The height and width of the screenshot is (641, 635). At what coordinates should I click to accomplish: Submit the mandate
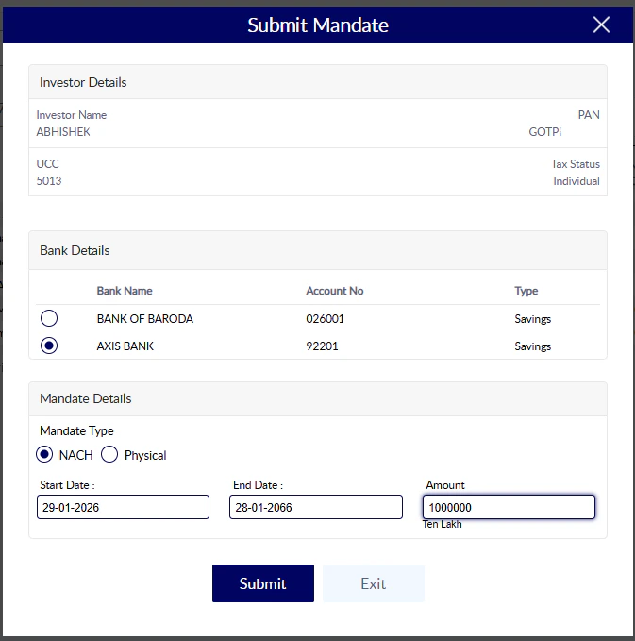tap(263, 583)
